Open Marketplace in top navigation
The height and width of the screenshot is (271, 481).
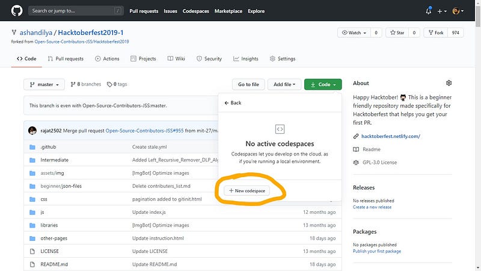point(228,11)
